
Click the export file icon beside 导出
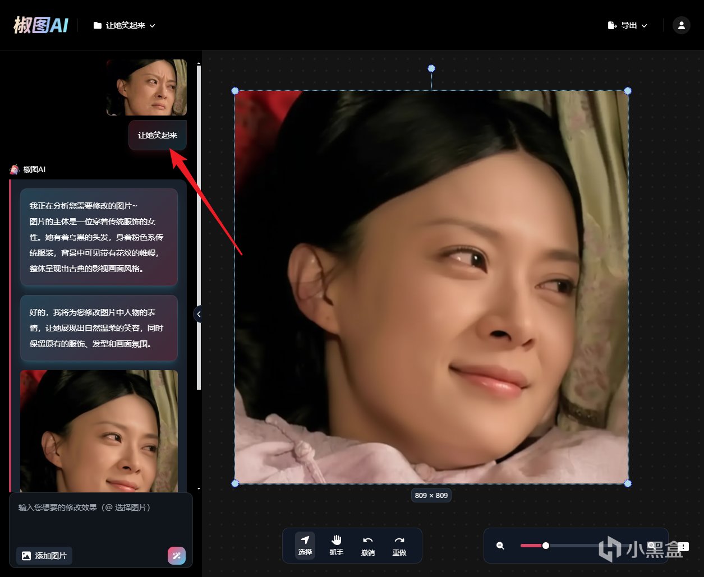[x=613, y=25]
